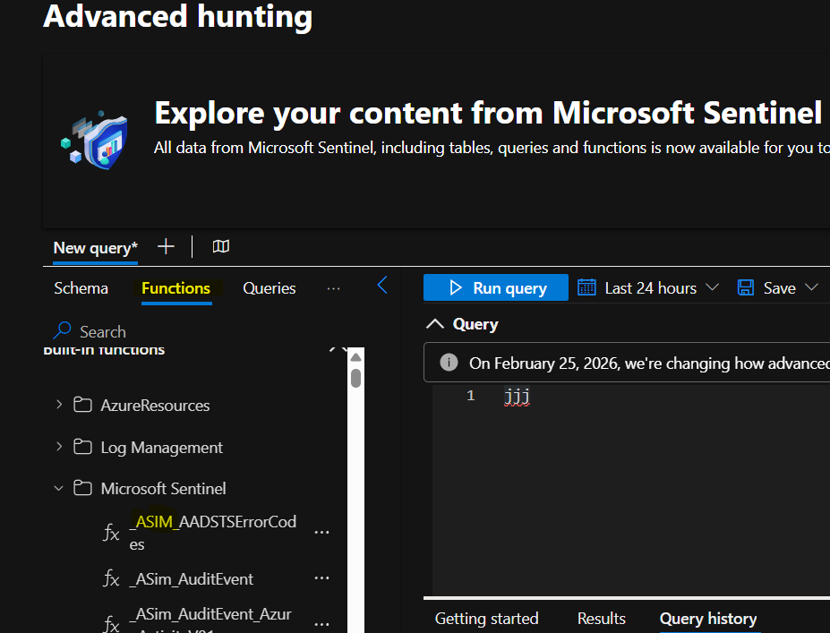
Task: Switch to the Queries tab
Action: pos(269,288)
